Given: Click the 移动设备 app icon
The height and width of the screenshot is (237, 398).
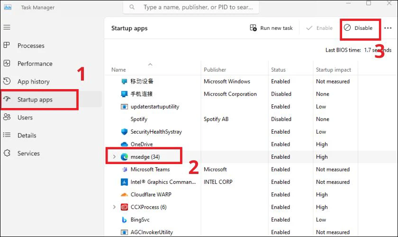Looking at the screenshot, I should point(124,81).
